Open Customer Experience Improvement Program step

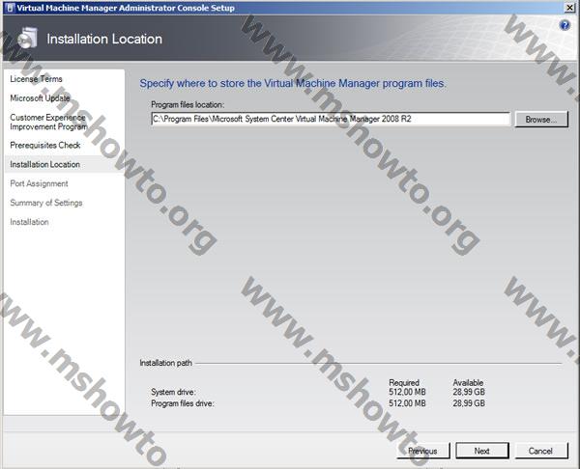[x=48, y=122]
